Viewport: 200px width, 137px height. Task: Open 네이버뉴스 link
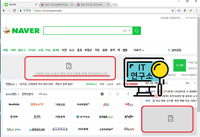pyautogui.click(x=92, y=84)
